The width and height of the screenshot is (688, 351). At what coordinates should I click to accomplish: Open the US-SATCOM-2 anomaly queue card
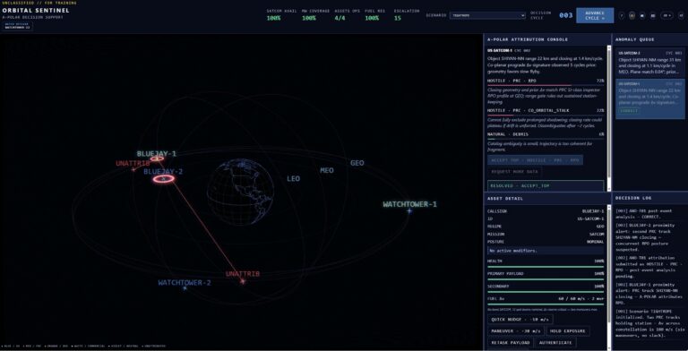pyautogui.click(x=649, y=61)
